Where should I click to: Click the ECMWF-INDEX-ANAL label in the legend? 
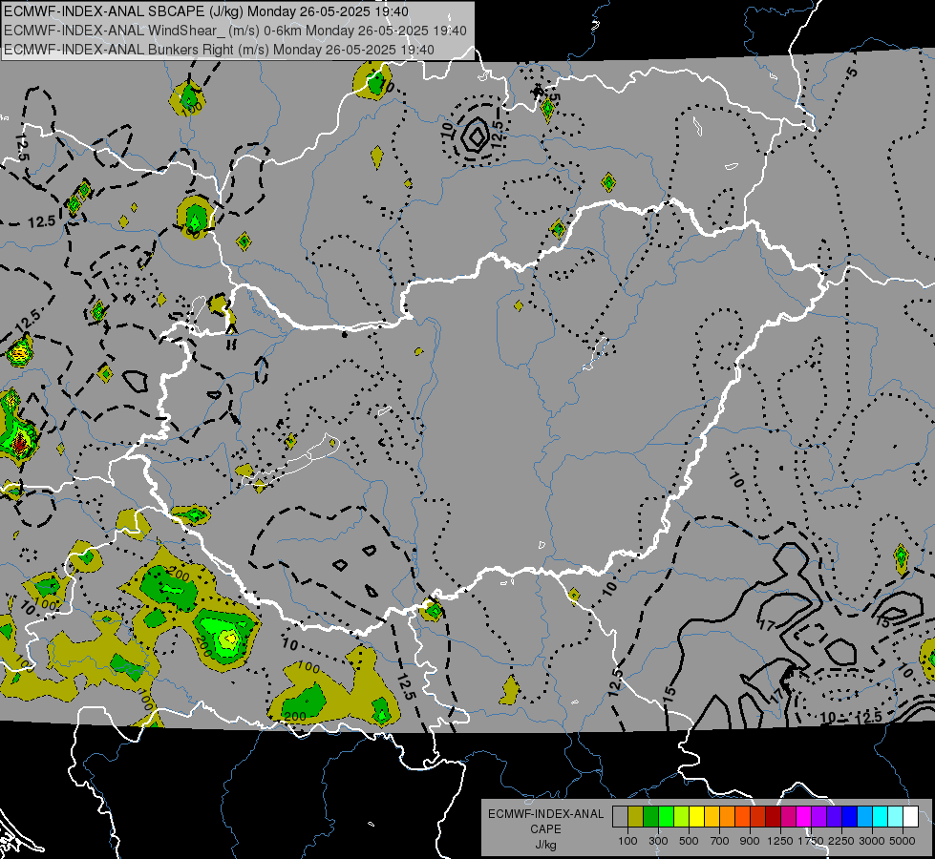click(x=546, y=814)
